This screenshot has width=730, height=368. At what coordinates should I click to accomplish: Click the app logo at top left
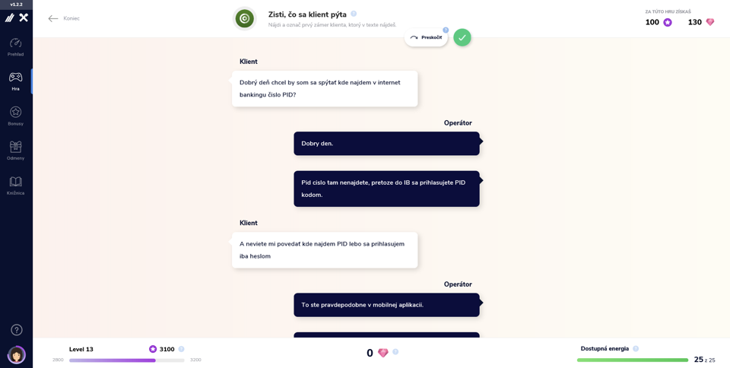point(16,17)
